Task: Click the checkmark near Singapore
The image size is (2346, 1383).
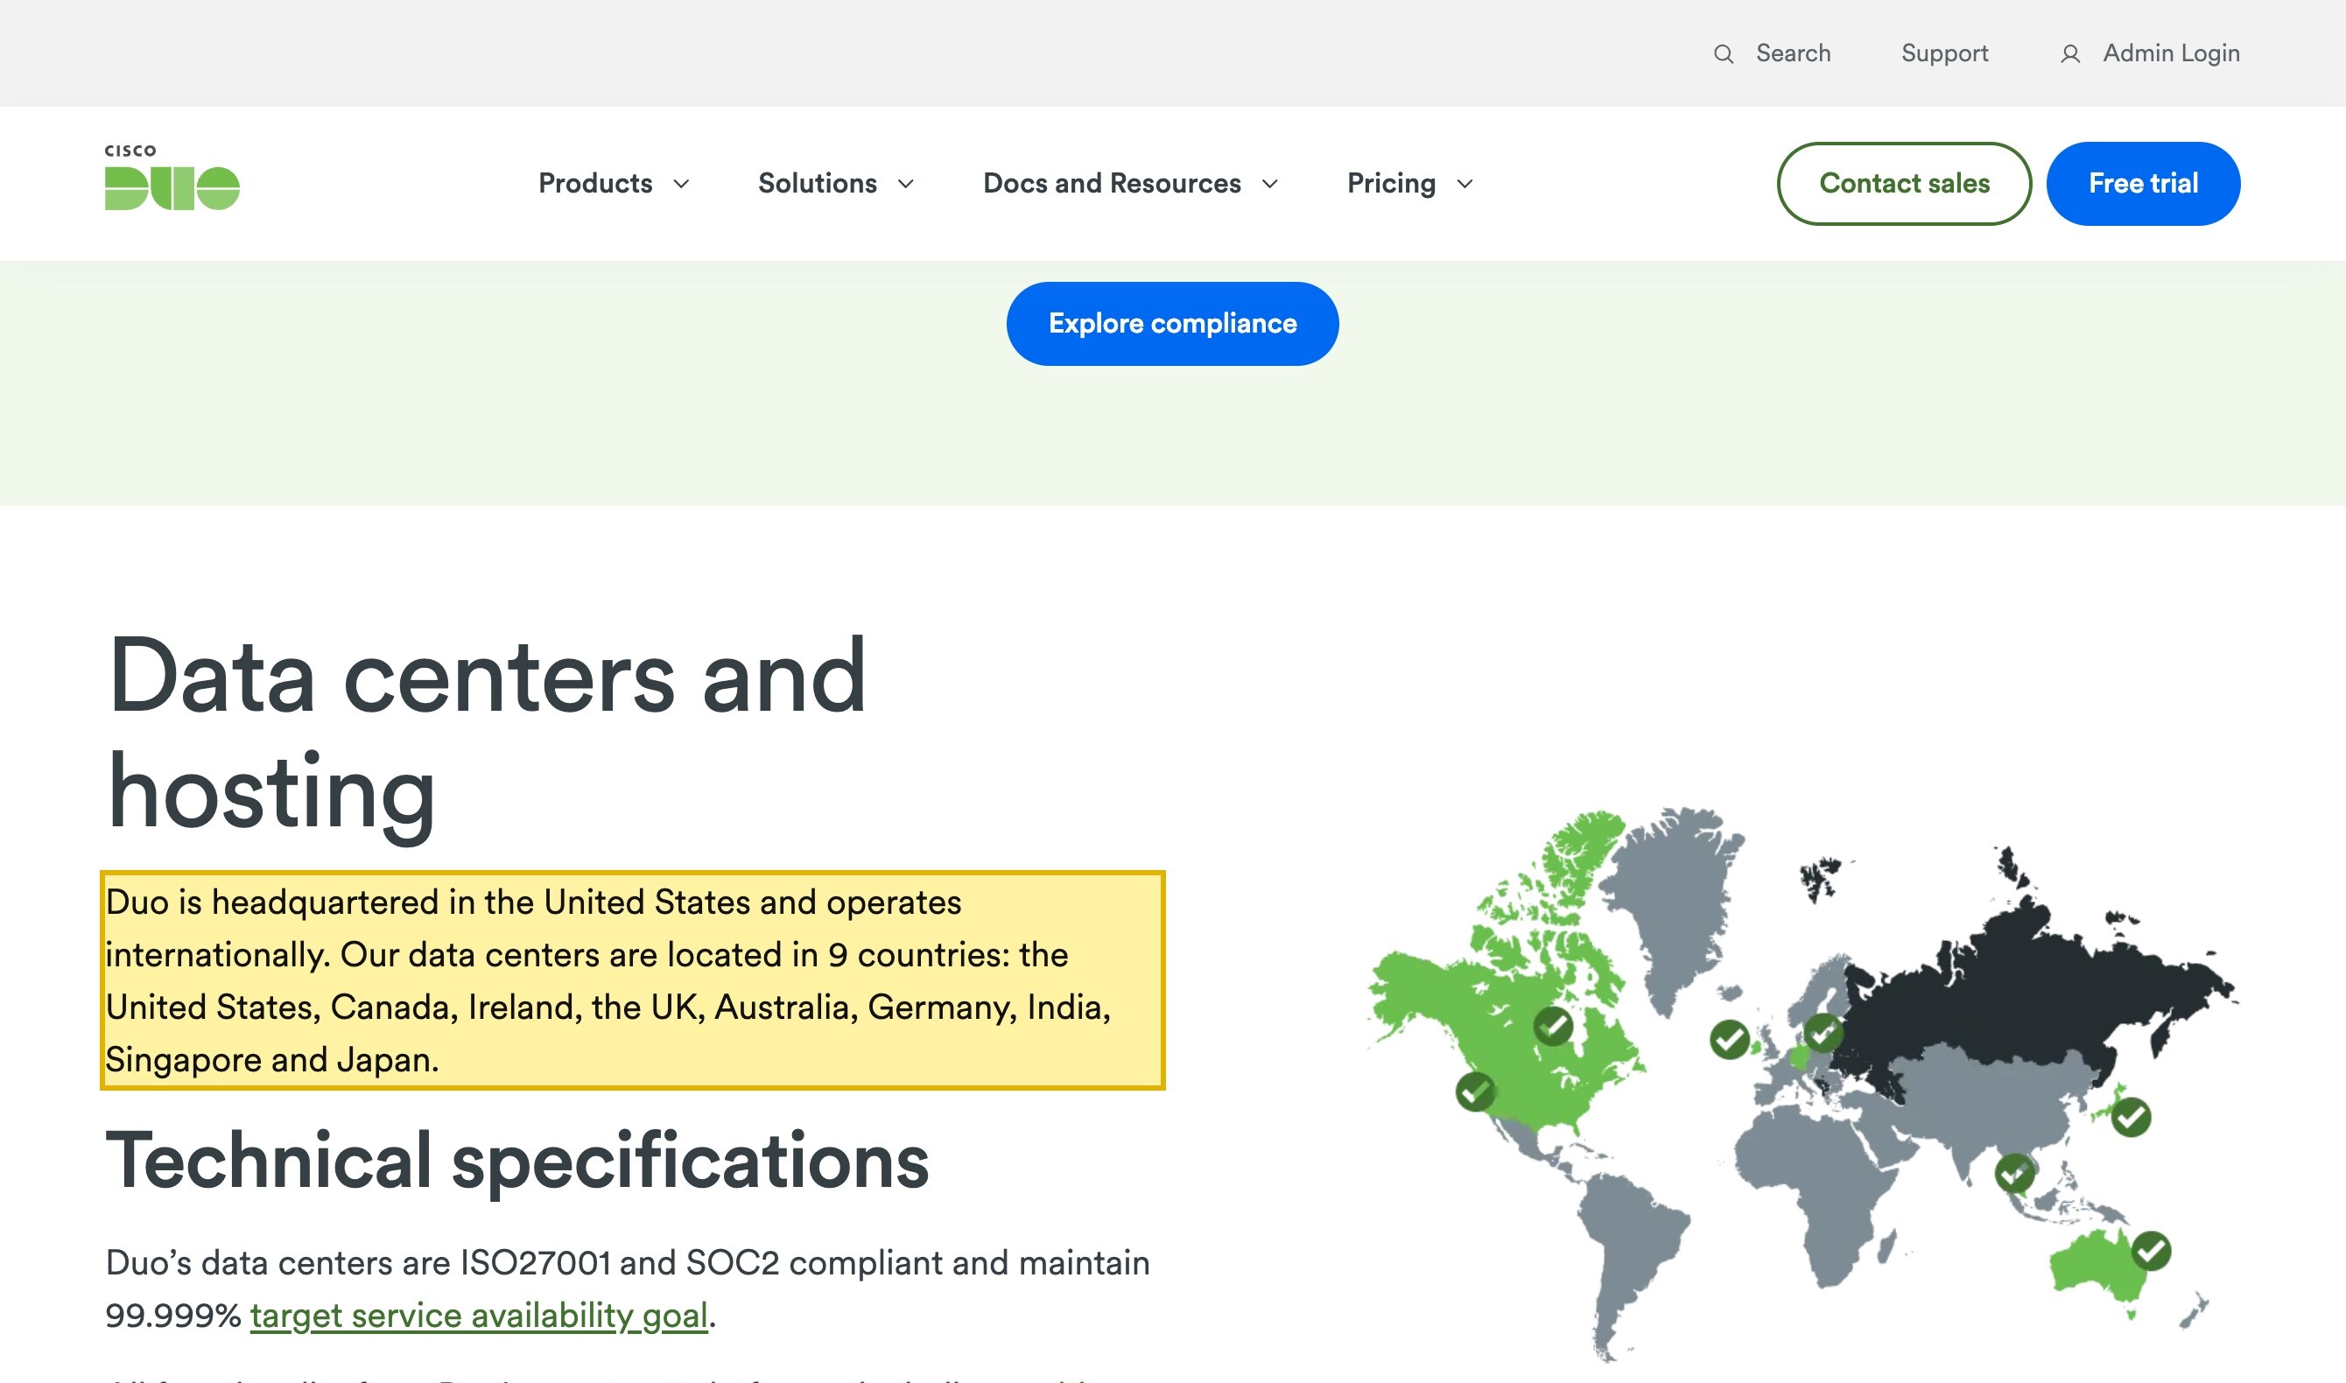Action: tap(2014, 1172)
